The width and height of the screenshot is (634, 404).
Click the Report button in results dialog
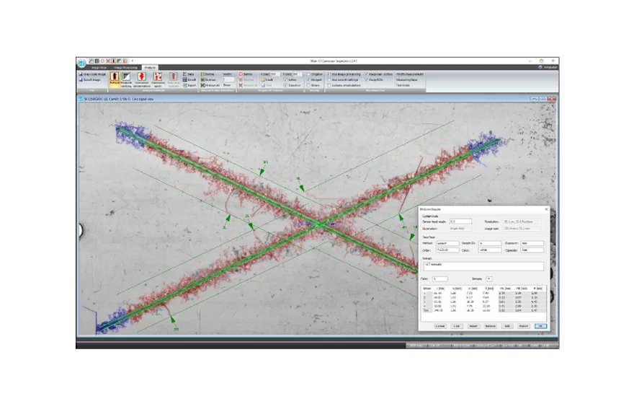coord(522,325)
